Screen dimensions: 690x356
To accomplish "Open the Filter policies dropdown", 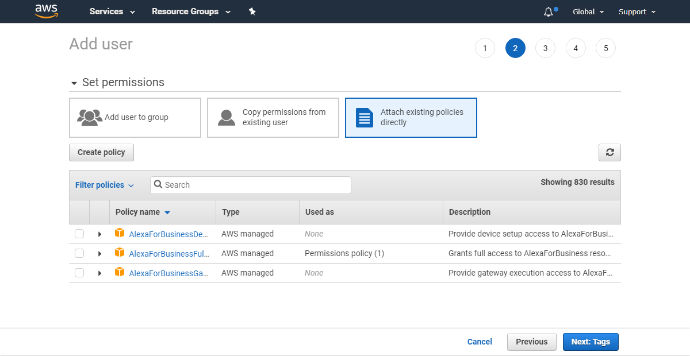I will 104,185.
